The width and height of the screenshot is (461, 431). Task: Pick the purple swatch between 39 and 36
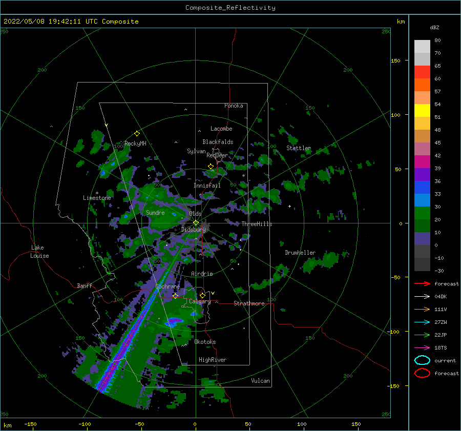point(422,174)
